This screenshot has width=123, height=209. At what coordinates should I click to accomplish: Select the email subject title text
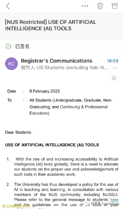coord(50,25)
